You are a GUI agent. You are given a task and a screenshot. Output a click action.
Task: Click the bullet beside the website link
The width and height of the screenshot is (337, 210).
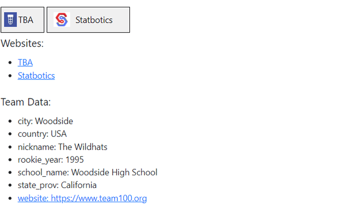[x=10, y=198]
